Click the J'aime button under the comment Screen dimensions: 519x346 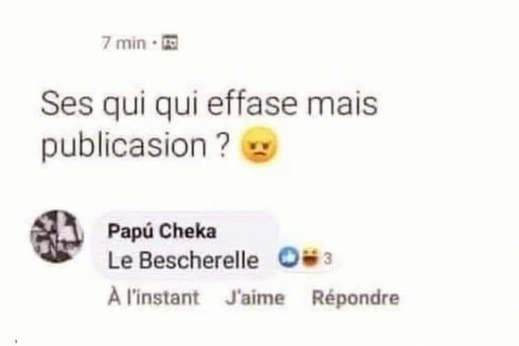pos(255,297)
